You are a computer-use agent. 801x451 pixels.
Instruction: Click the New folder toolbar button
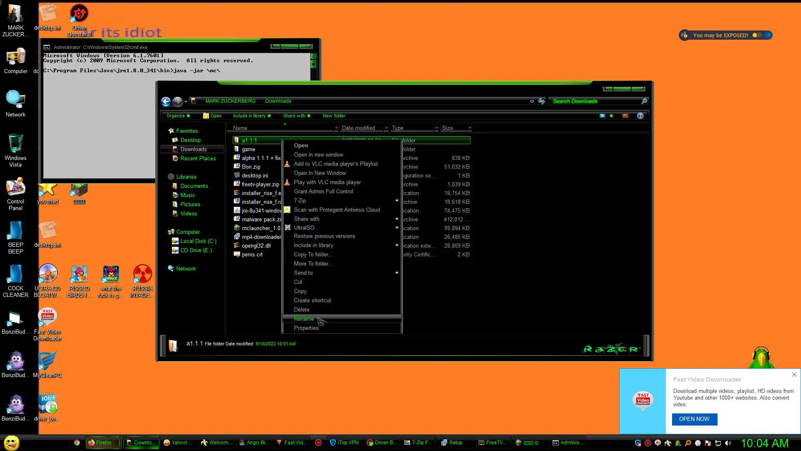(x=334, y=116)
